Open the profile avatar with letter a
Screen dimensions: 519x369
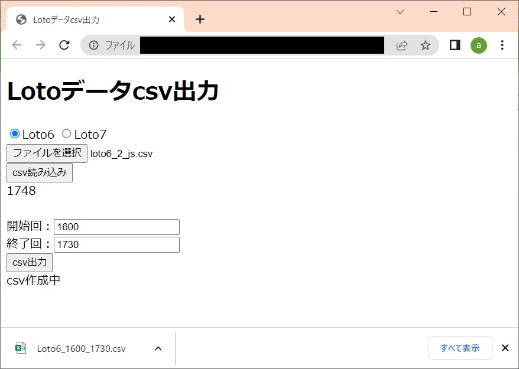pos(479,45)
